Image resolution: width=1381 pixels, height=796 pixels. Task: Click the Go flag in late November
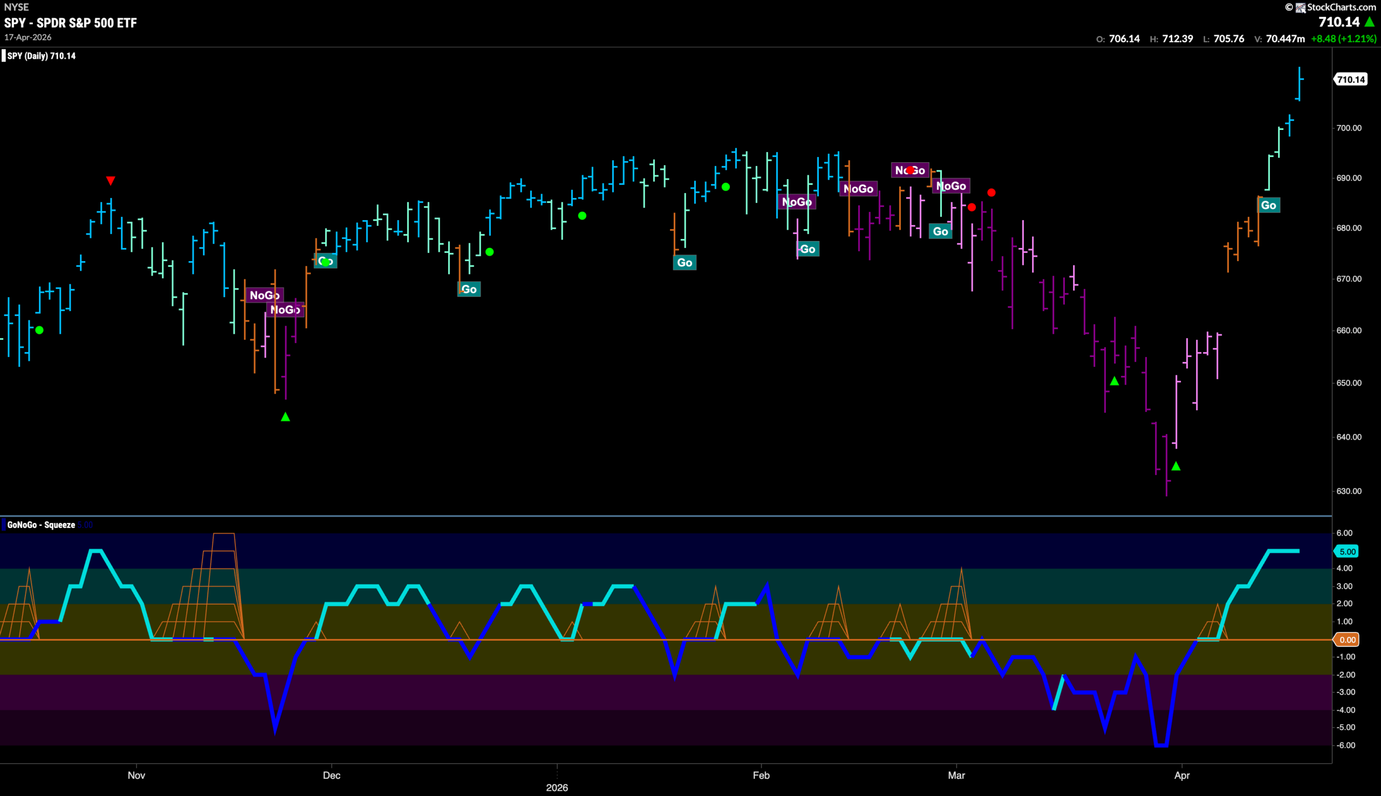coord(325,261)
